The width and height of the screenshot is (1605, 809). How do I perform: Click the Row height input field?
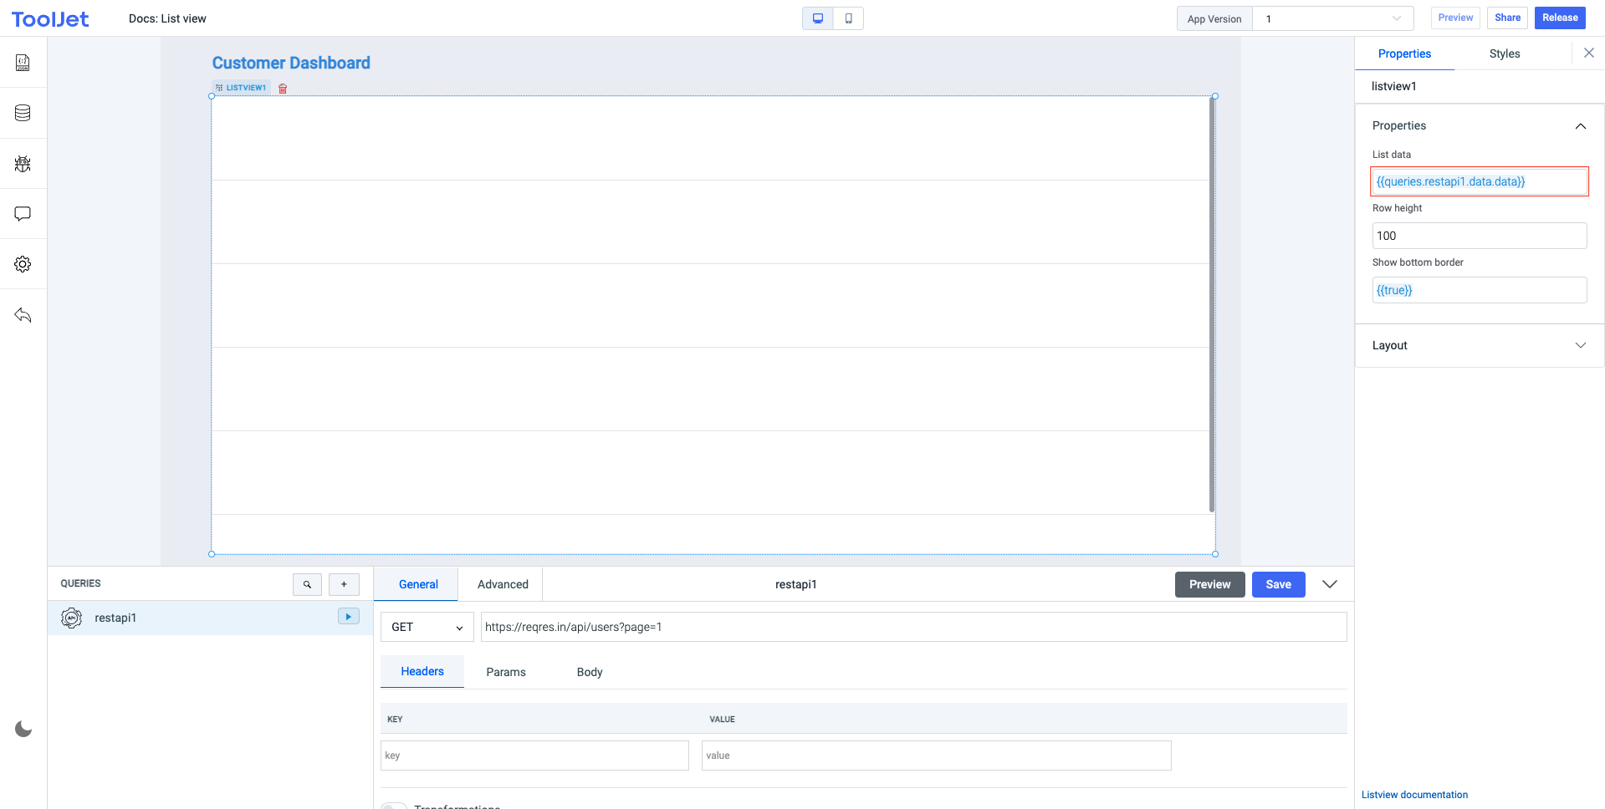[x=1479, y=236]
